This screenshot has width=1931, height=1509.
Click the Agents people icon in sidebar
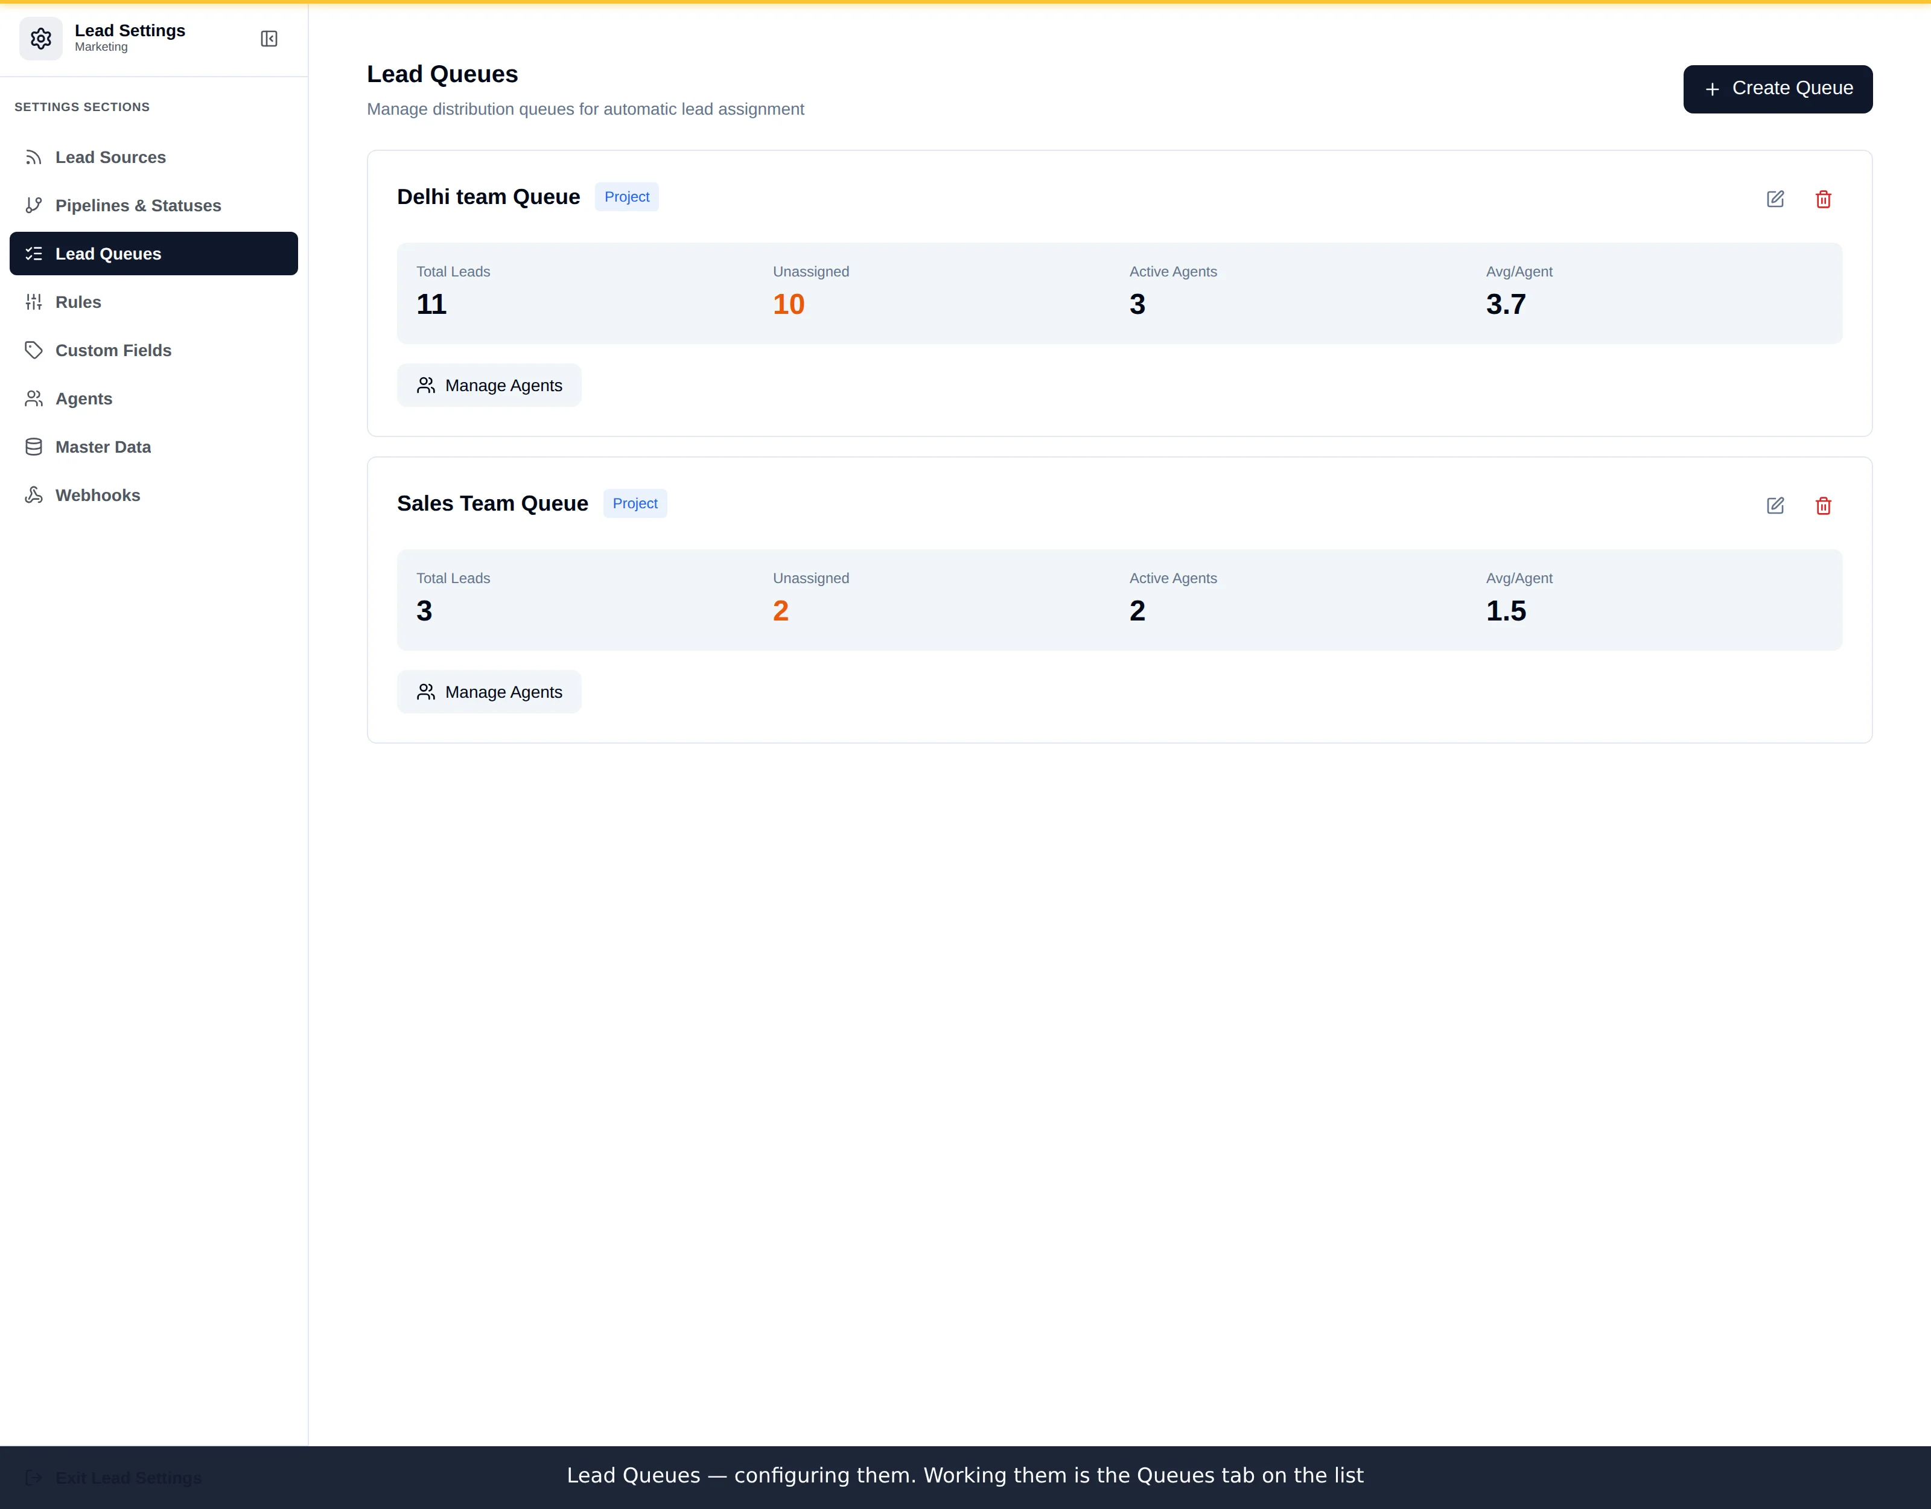[x=34, y=399]
